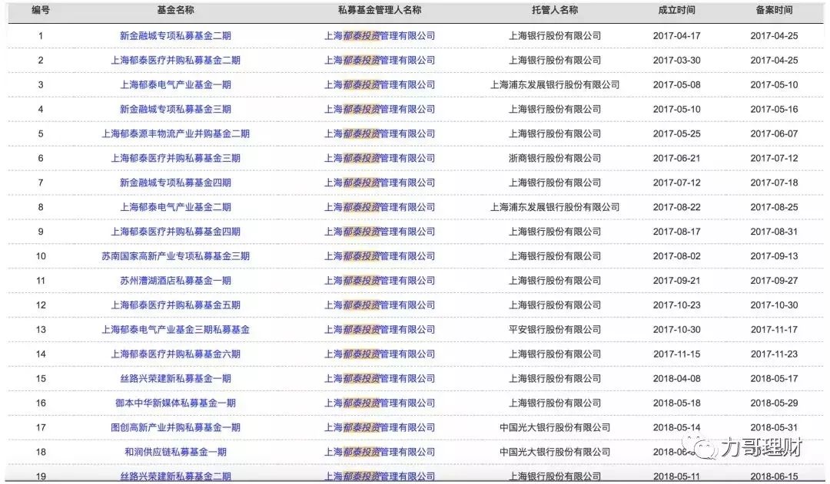
Task: Click the 备案时间 column header
Action: tap(774, 11)
